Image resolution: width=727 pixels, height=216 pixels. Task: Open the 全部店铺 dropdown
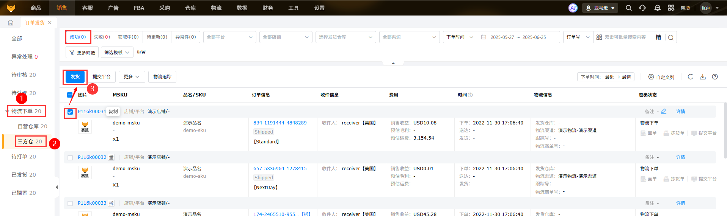286,37
